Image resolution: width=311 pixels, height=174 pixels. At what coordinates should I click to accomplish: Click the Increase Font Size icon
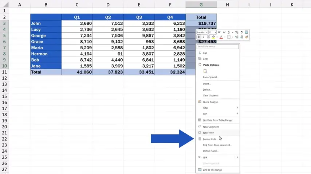tap(219, 32)
